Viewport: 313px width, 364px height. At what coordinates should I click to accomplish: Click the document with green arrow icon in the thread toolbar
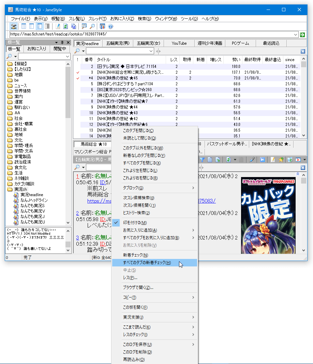click(218, 160)
